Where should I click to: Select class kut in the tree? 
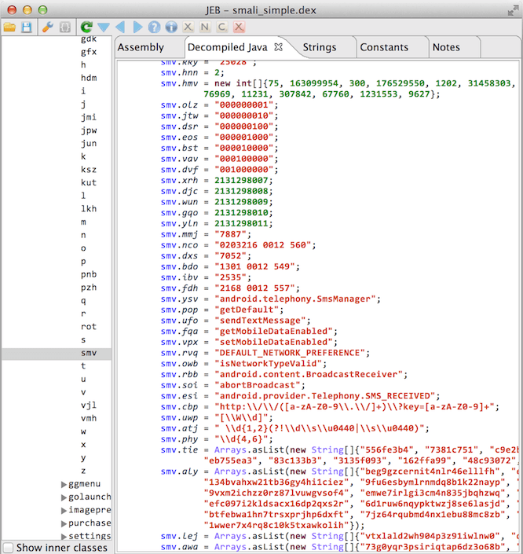coord(89,182)
